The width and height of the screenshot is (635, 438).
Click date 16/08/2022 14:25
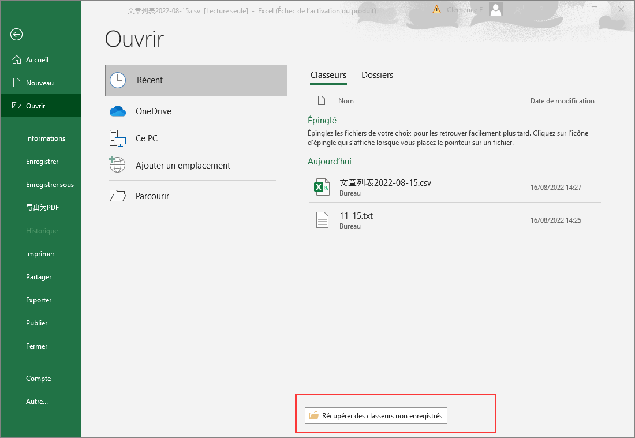555,220
